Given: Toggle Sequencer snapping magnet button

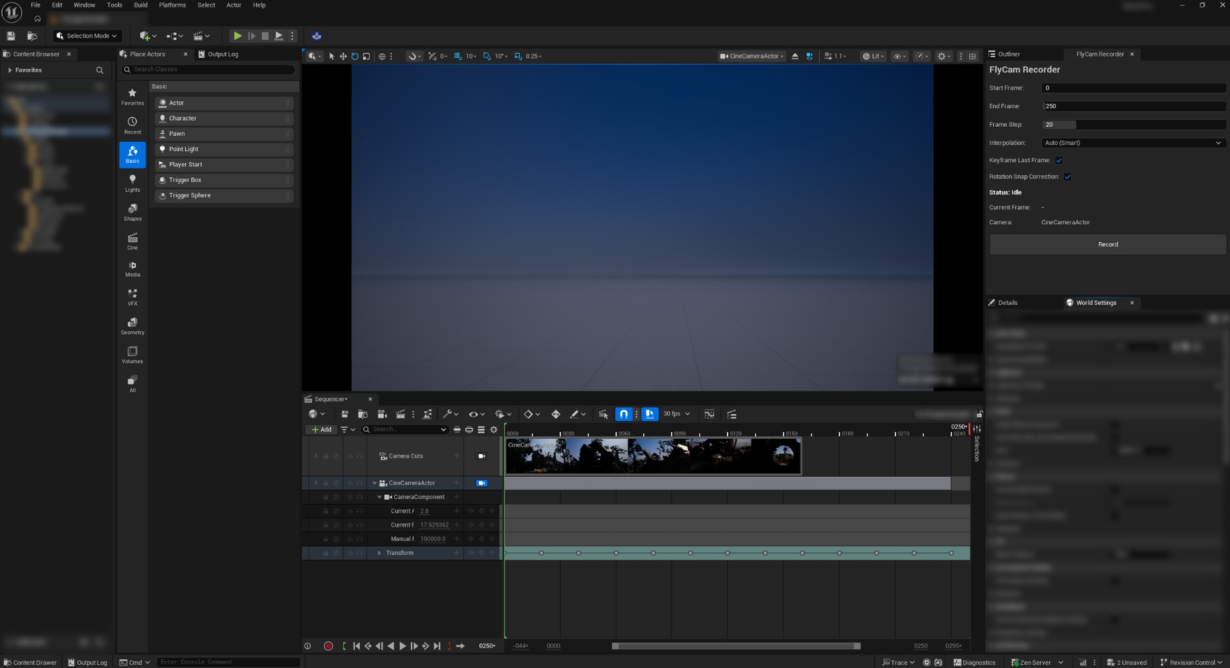Looking at the screenshot, I should [624, 414].
